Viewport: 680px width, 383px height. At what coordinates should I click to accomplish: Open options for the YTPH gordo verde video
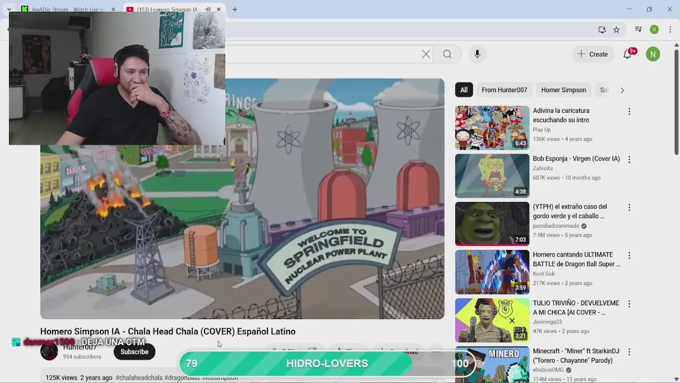tap(629, 207)
